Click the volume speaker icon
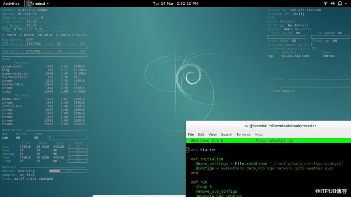The image size is (351, 197). (333, 4)
